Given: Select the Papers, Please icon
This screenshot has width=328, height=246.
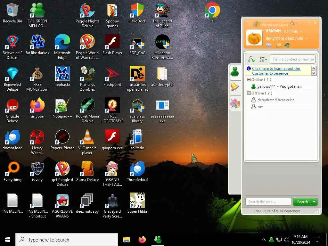Looking at the screenshot, I should (62, 140).
